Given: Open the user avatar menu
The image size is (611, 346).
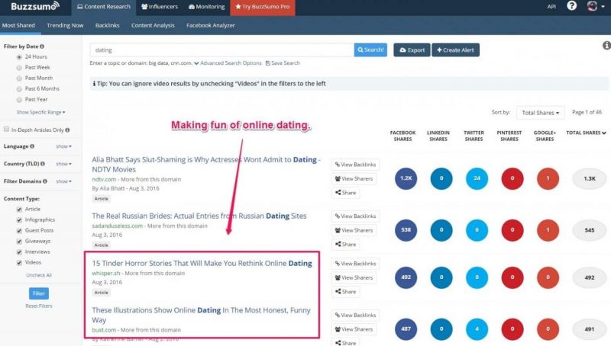Looking at the screenshot, I should coord(596,6).
